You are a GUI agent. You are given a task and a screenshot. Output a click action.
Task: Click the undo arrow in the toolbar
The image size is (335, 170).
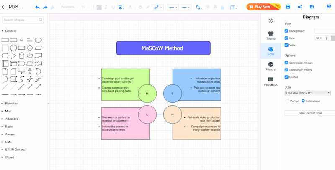point(37,7)
